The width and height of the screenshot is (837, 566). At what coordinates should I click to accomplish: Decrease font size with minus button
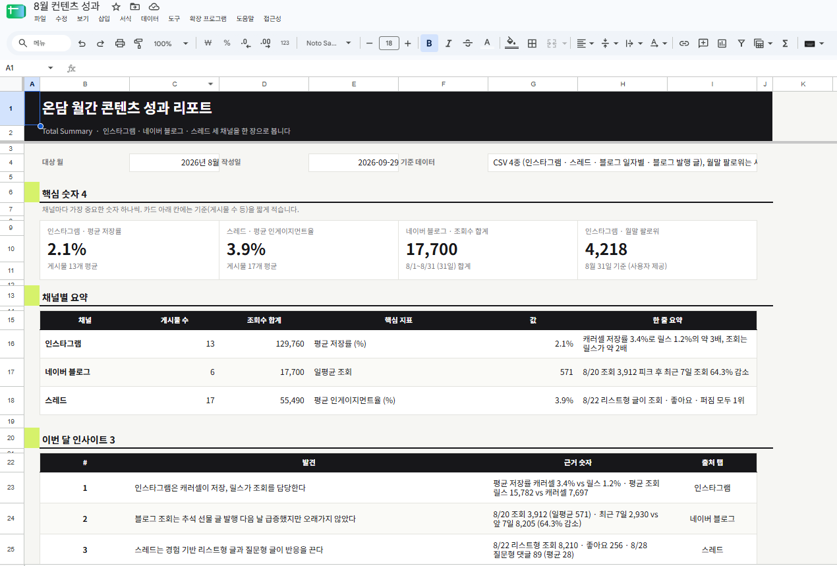click(x=369, y=43)
